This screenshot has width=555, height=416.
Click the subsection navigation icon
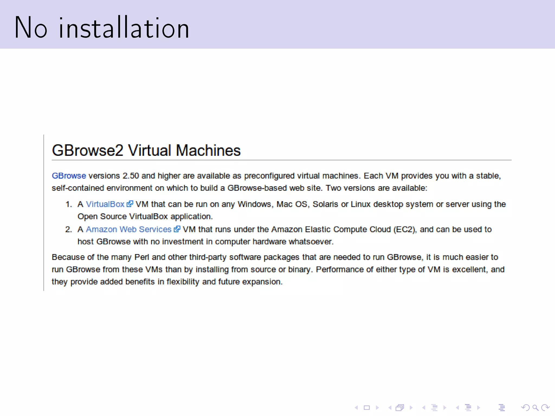[434, 408]
